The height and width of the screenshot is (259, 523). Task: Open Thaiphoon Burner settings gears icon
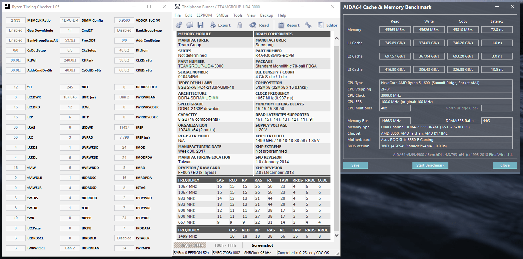click(179, 25)
